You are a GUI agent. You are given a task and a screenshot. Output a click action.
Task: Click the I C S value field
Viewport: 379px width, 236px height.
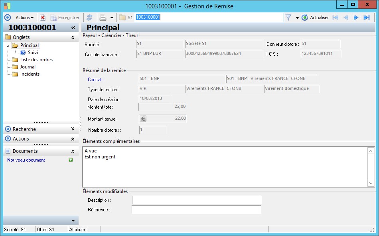(x=321, y=54)
